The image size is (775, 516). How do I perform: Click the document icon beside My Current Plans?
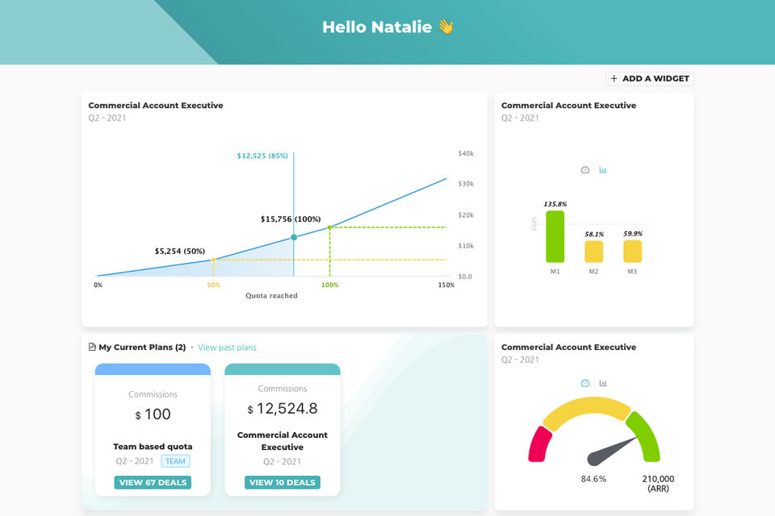[92, 347]
